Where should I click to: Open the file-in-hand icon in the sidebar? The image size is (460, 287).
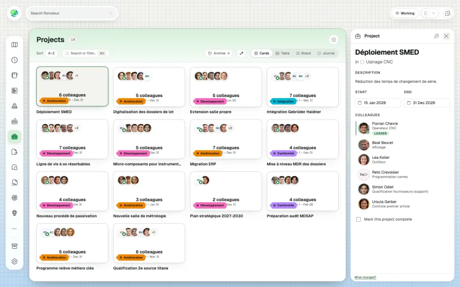[14, 183]
